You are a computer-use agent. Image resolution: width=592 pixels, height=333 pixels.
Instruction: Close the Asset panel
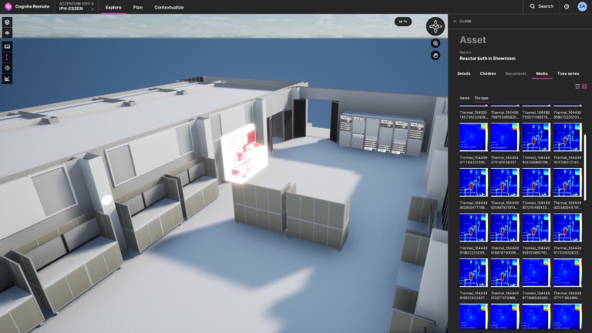click(x=462, y=22)
